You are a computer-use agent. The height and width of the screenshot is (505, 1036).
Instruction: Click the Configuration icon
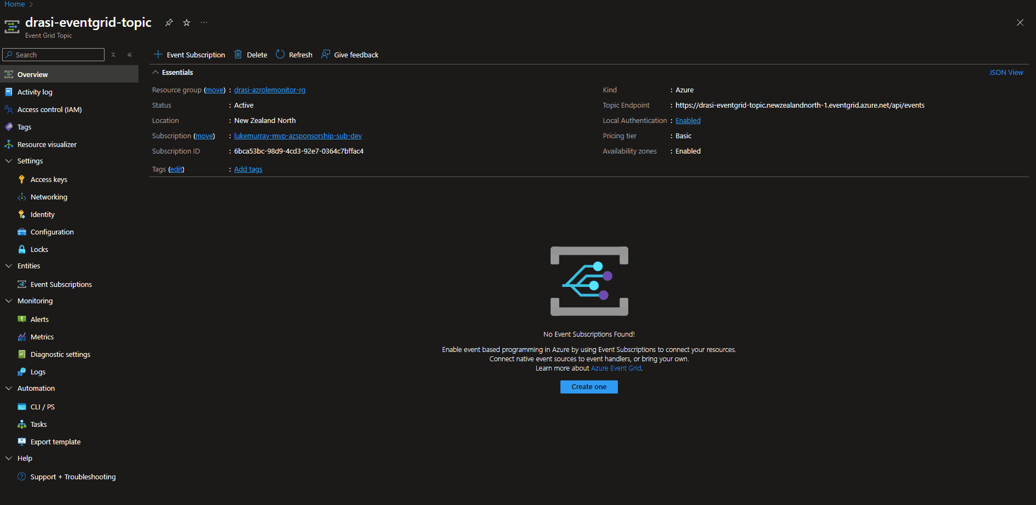pos(22,232)
